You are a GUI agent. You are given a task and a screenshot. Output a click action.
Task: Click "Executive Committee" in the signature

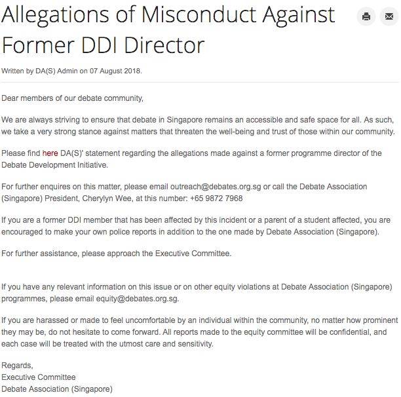point(38,377)
